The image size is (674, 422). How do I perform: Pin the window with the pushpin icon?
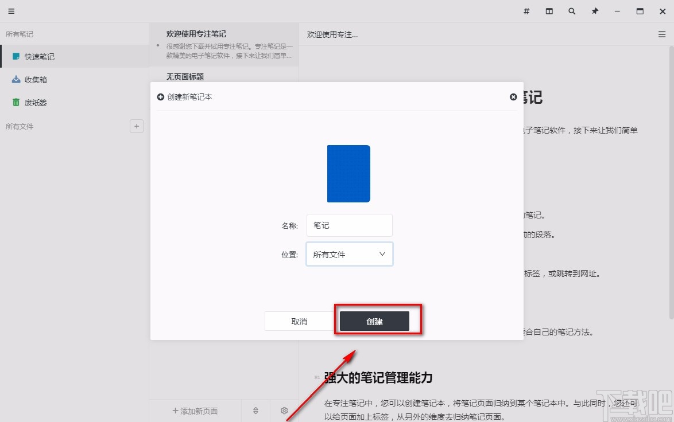(594, 11)
